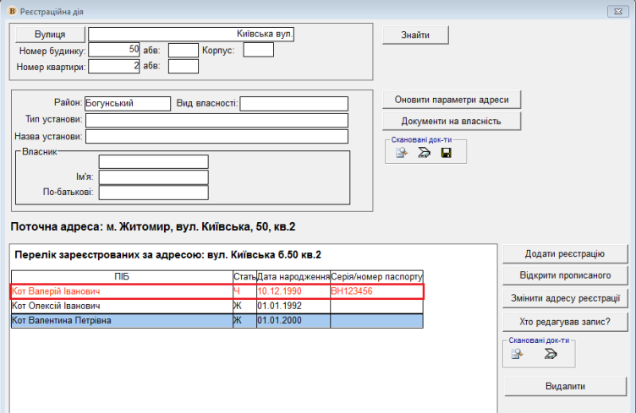The width and height of the screenshot is (636, 413).
Task: Select row Кот Олексій Іванович
Action: tap(121, 306)
